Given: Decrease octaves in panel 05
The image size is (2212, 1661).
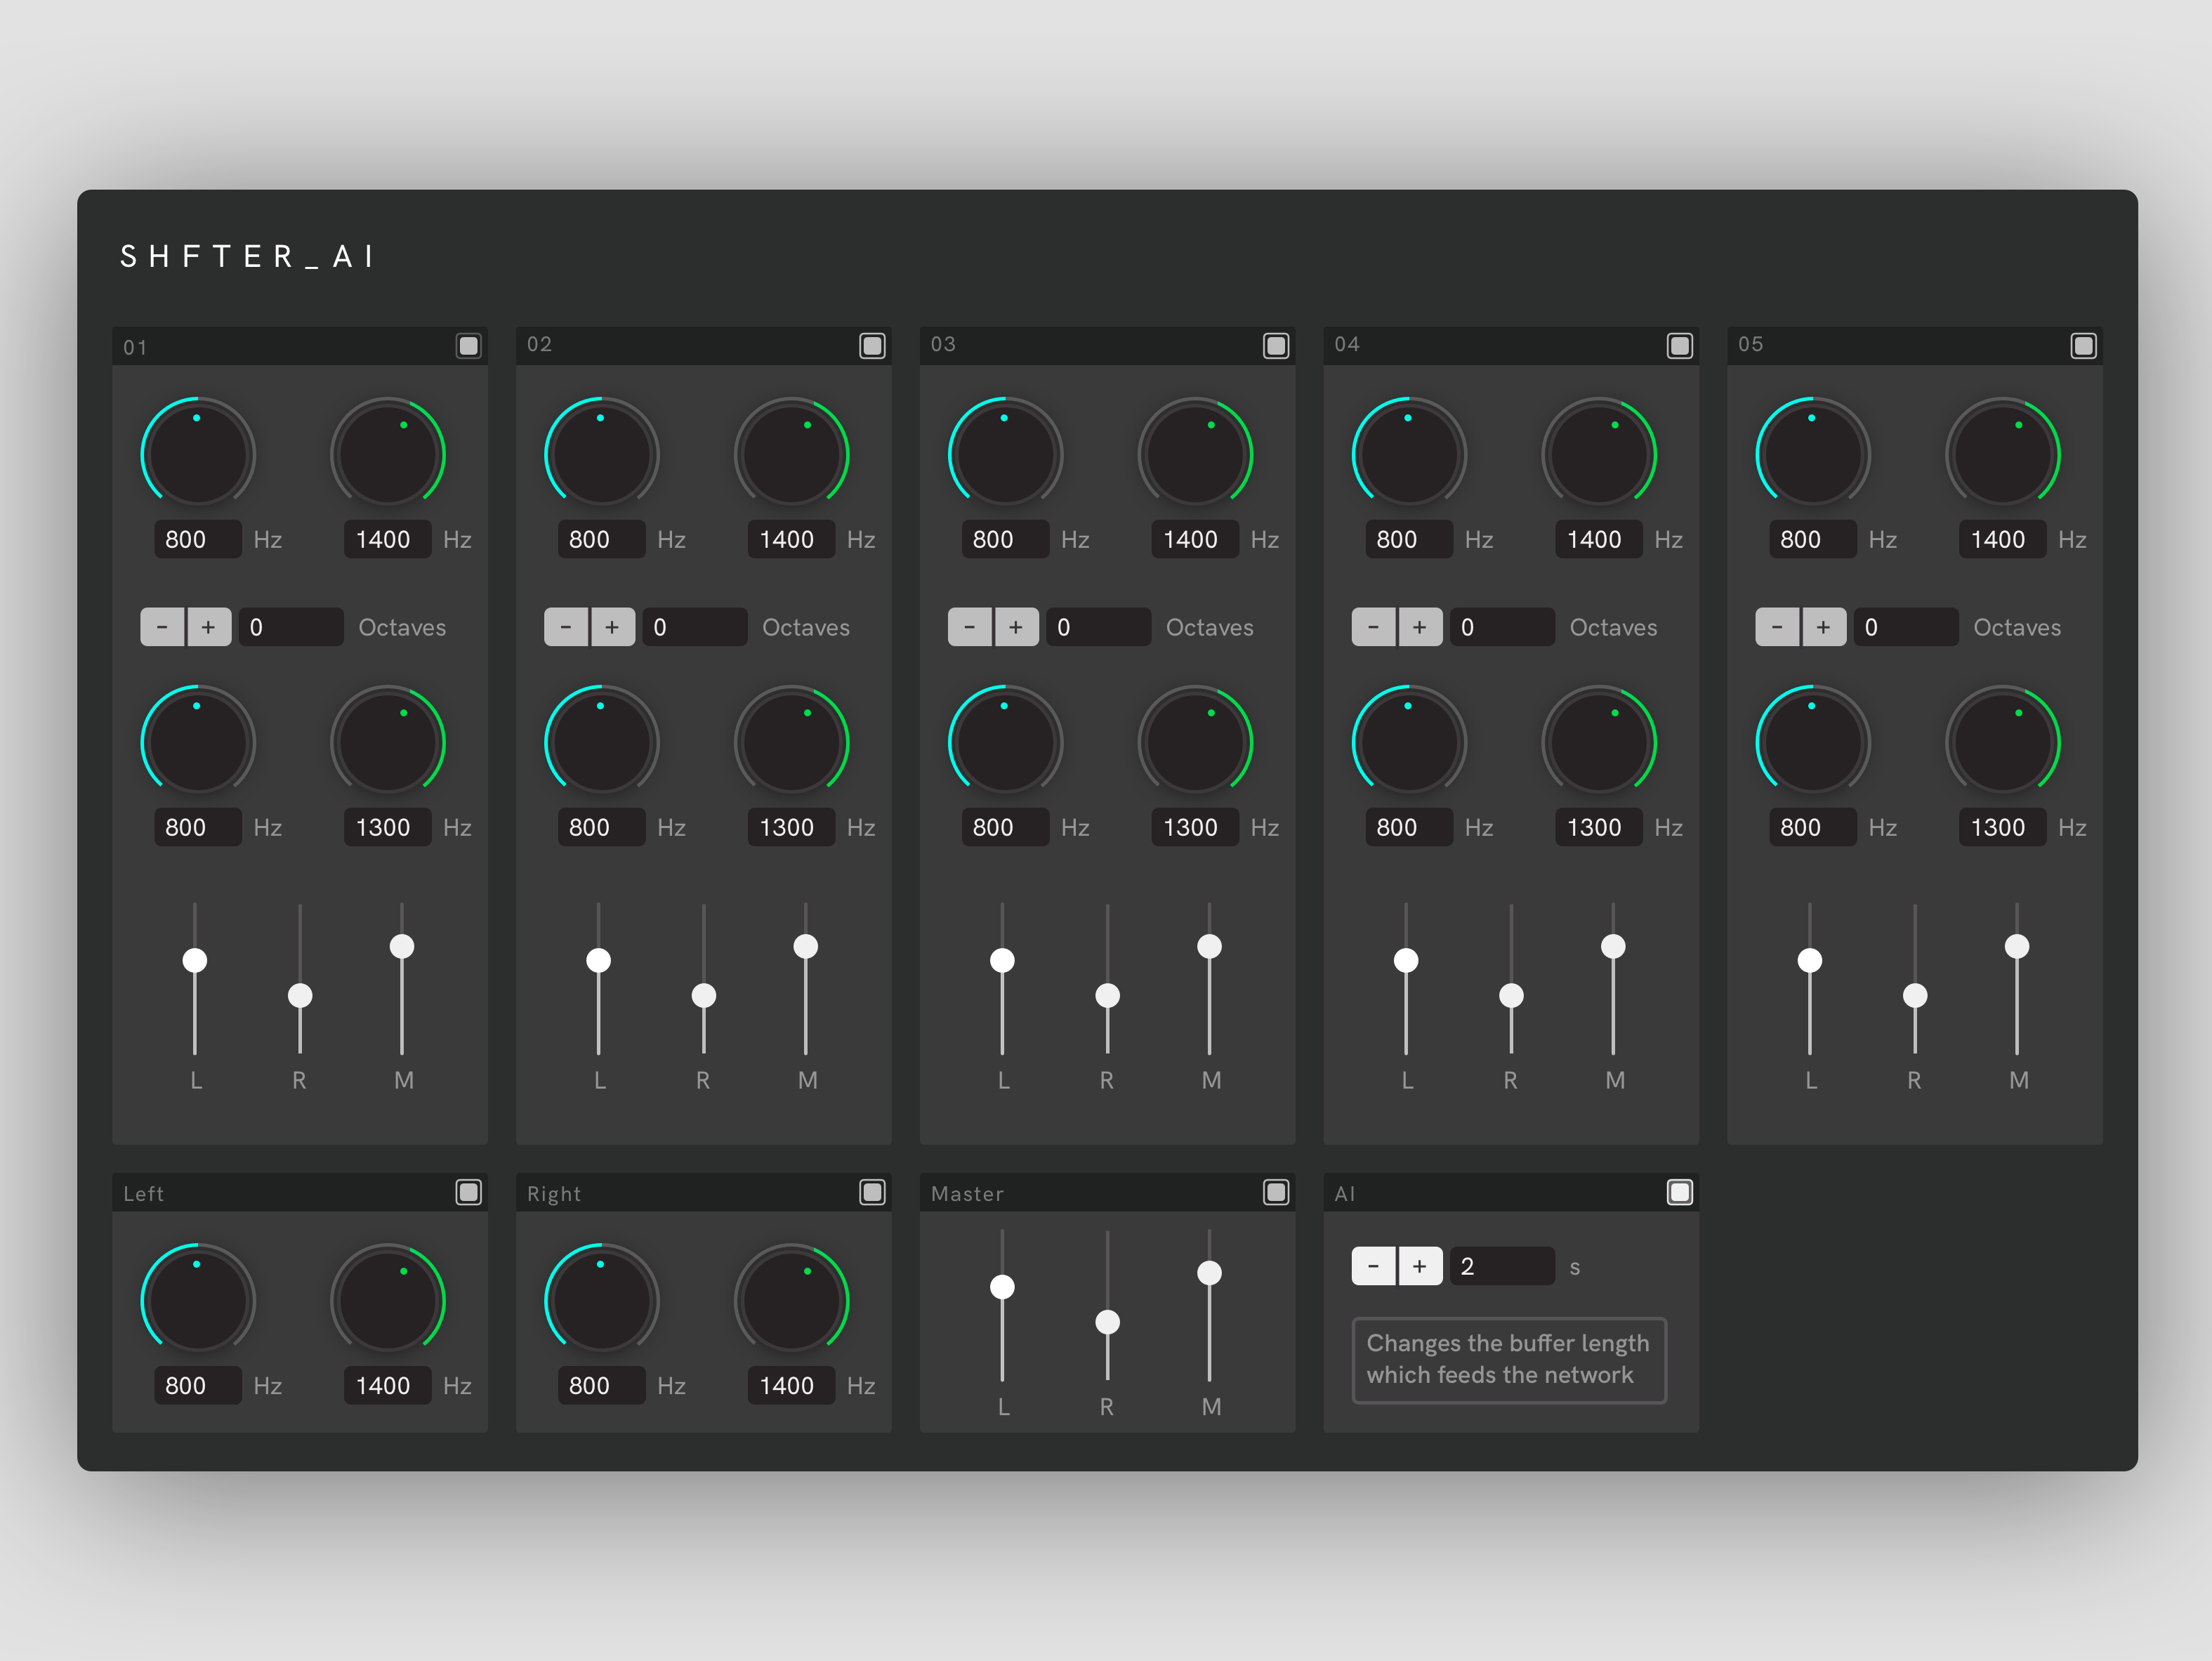Looking at the screenshot, I should coord(1777,627).
